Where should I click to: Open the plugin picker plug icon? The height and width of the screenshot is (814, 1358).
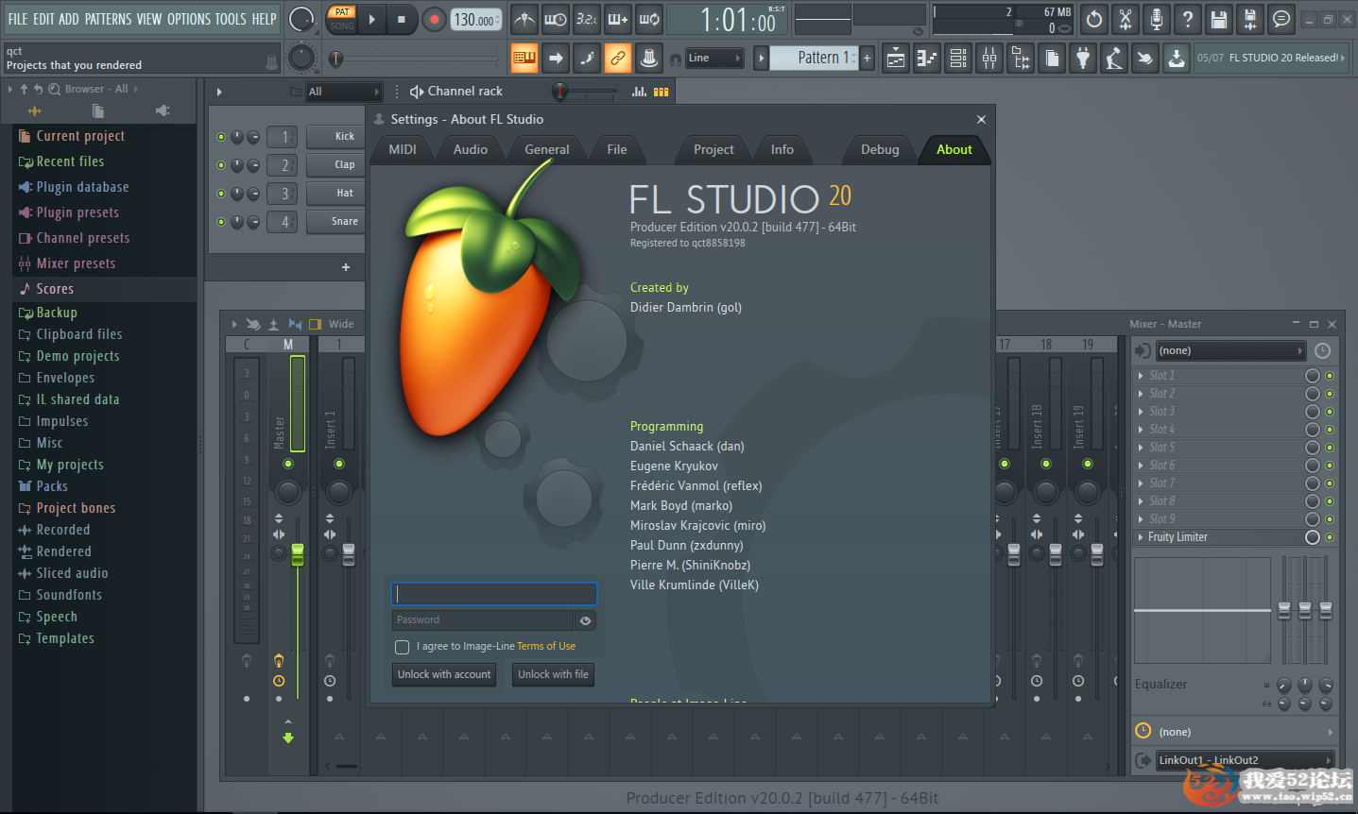(x=1083, y=59)
